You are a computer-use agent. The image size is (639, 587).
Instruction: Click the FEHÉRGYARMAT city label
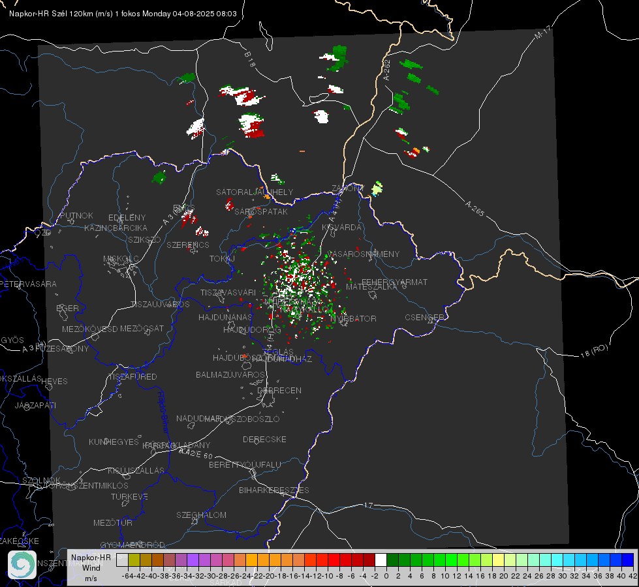point(394,282)
